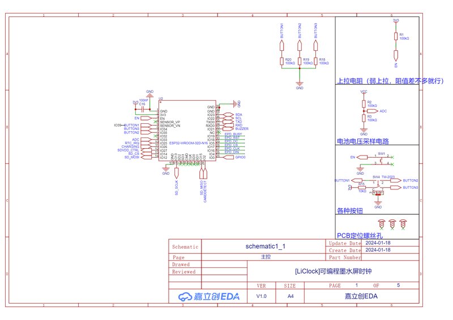The height and width of the screenshot is (320, 453).
Task: Select the RXD net port
Action: pos(228,126)
